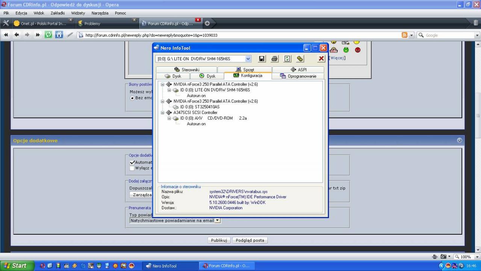The width and height of the screenshot is (481, 271).
Task: Open the Narzędzia menu
Action: point(100,13)
